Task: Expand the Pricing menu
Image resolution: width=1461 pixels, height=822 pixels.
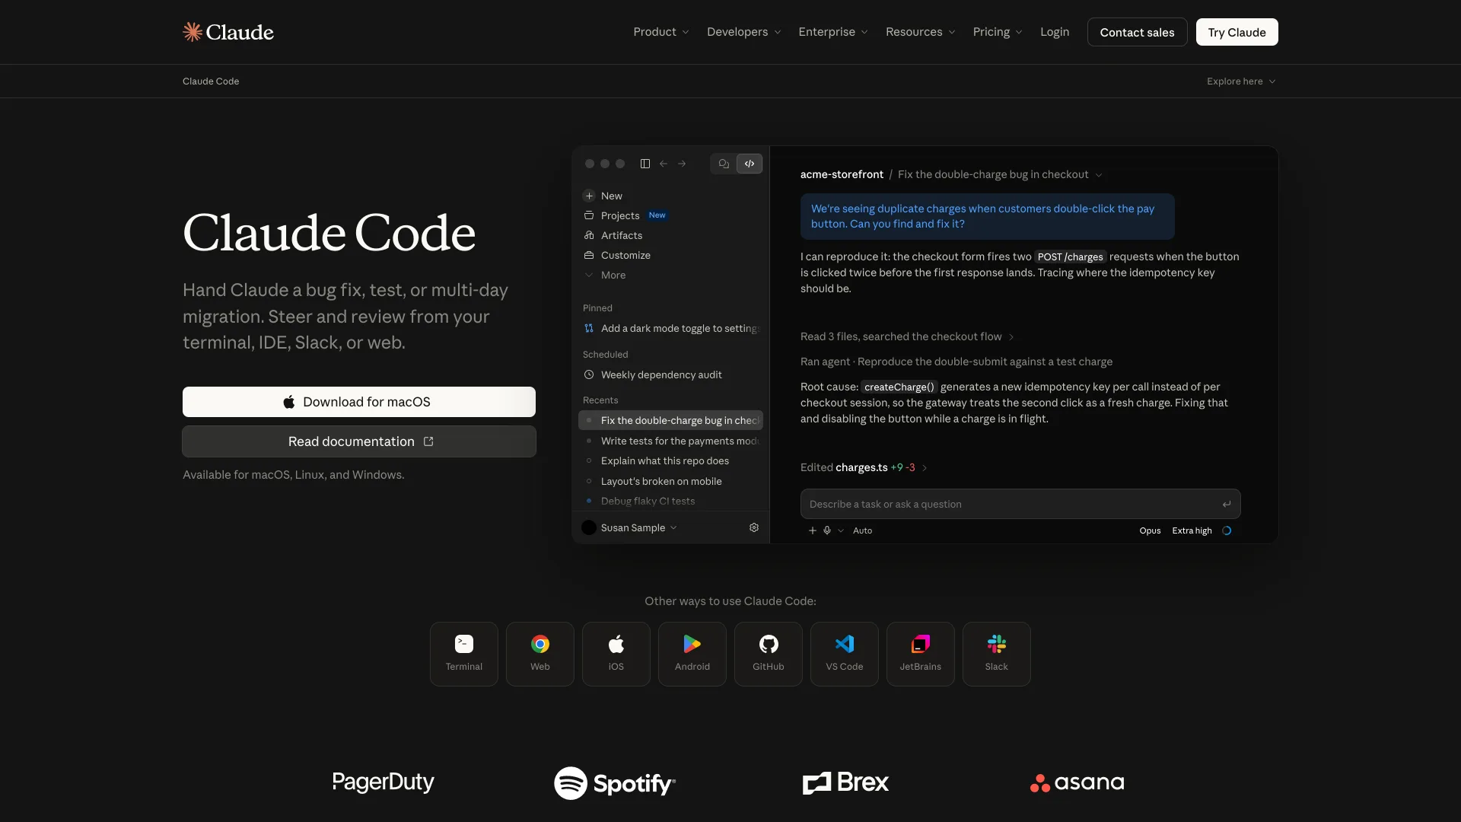Action: pos(998,32)
